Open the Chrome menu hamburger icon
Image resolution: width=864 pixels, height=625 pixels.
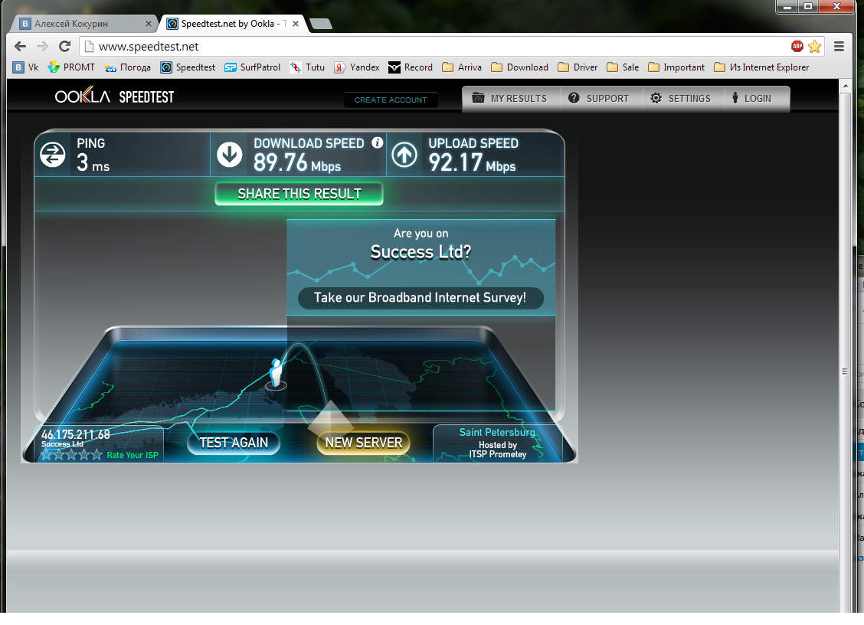point(839,46)
